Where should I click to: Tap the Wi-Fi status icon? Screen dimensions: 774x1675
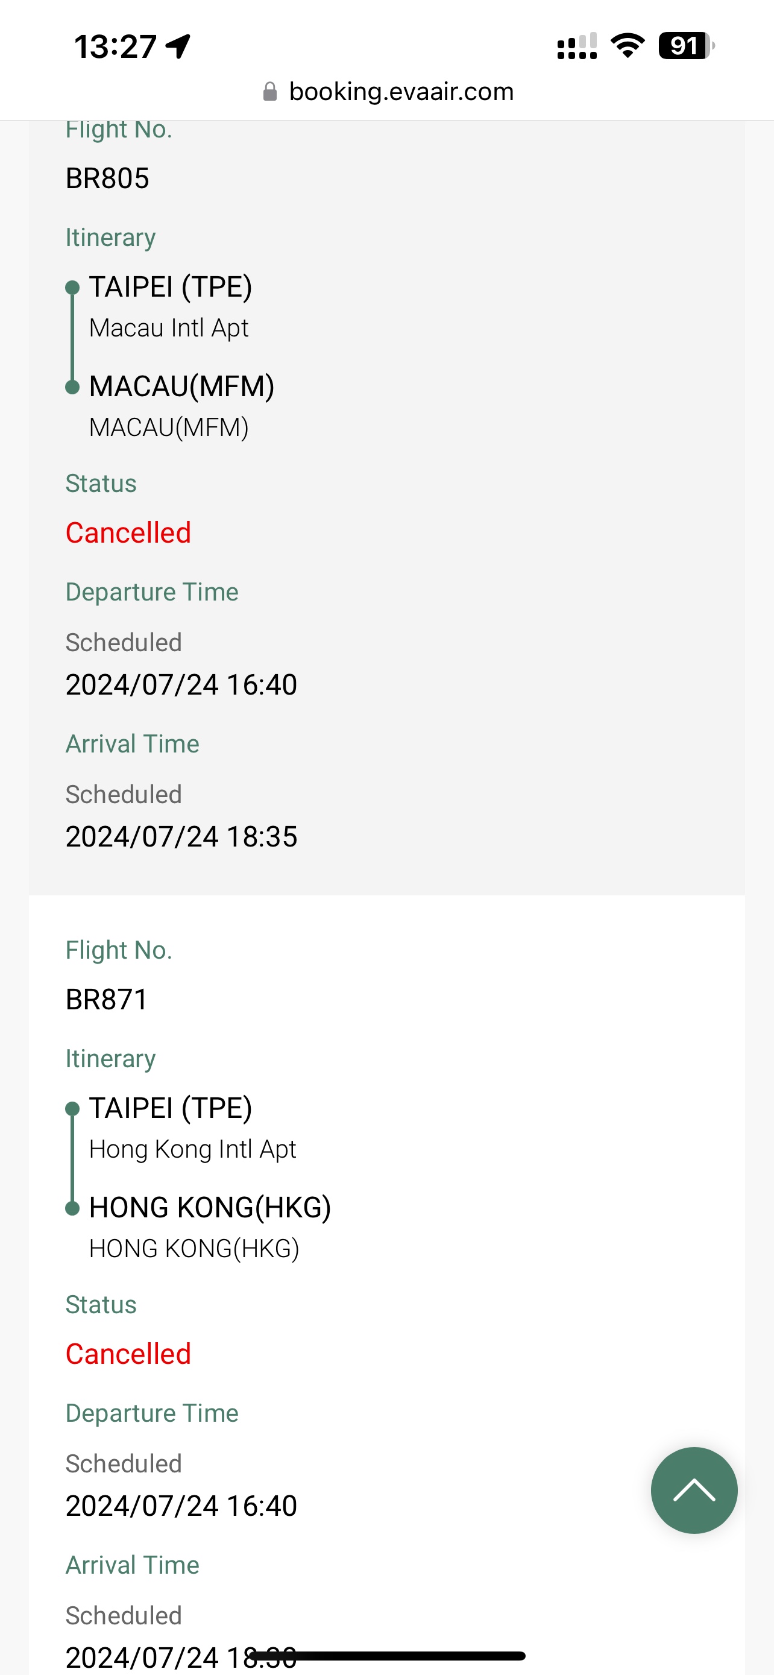point(627,45)
